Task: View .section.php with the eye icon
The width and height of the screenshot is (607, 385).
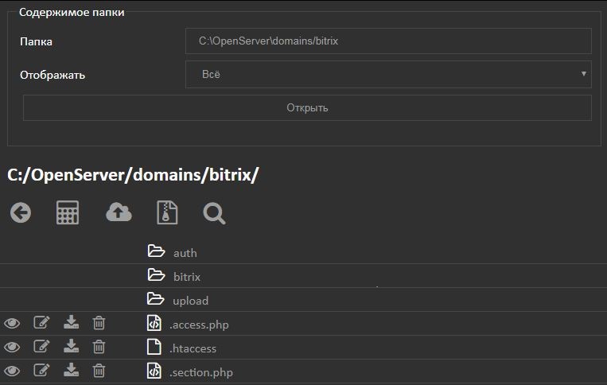Action: click(12, 371)
